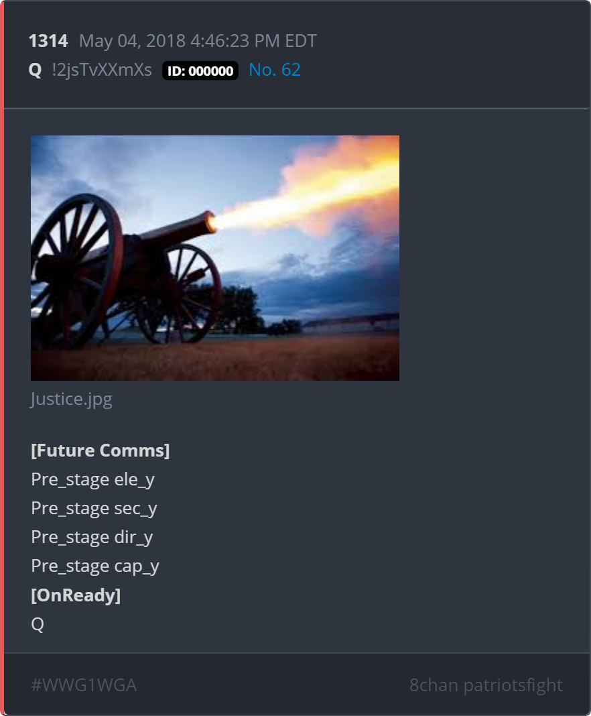Click the [Future Comms] heading
Viewport: 591px width, 716px height.
pos(101,451)
